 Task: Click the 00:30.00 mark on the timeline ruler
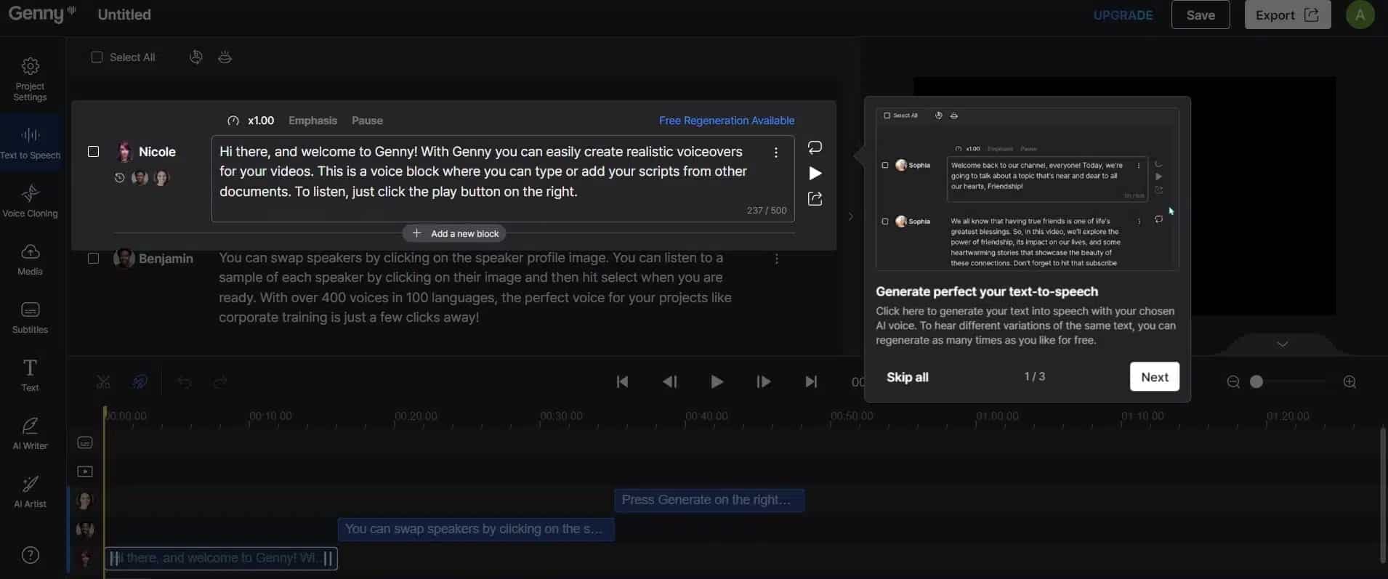tap(561, 416)
